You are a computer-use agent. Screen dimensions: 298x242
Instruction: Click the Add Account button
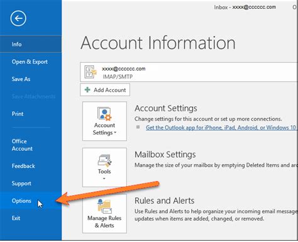(x=105, y=90)
